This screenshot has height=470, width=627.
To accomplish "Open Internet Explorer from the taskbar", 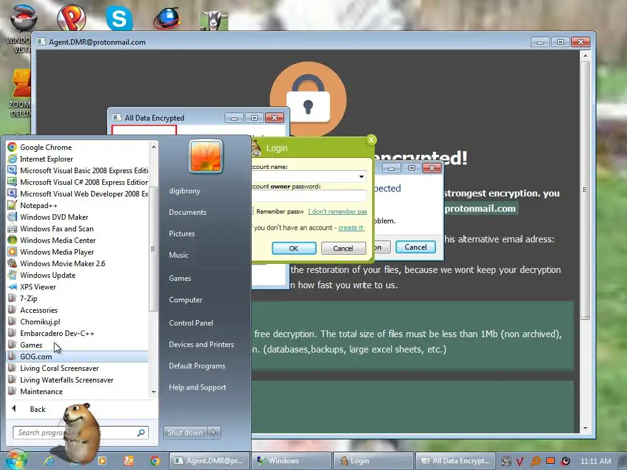I will (x=49, y=461).
